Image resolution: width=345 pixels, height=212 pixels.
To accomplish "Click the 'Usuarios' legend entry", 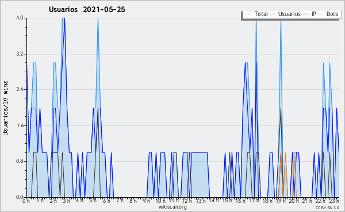I will tap(289, 14).
